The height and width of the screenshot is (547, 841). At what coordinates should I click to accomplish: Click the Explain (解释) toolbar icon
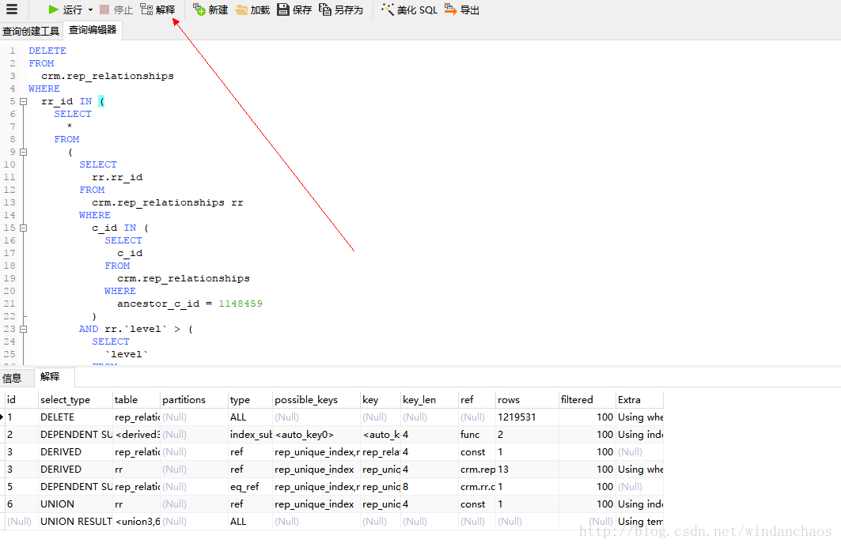point(146,9)
